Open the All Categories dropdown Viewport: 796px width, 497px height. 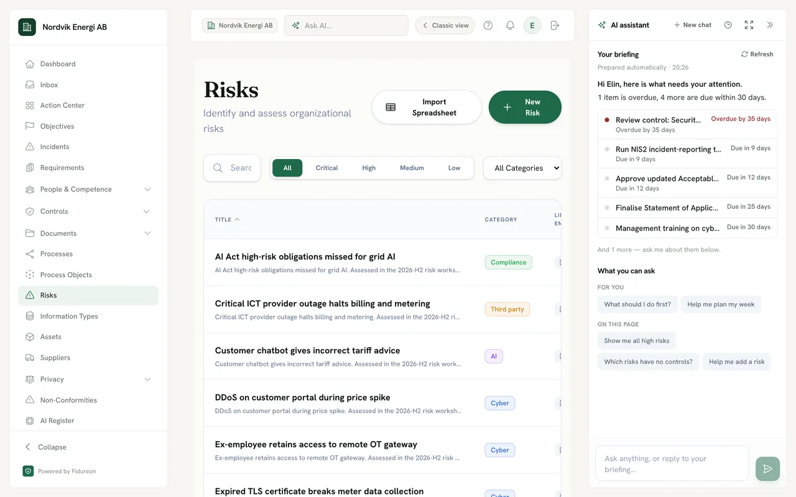pos(522,168)
